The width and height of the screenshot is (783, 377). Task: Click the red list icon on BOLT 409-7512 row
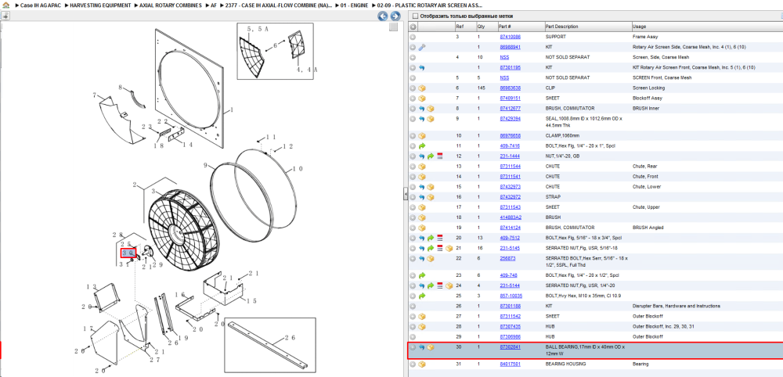pos(440,238)
